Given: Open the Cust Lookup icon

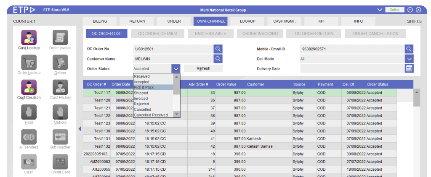Looking at the screenshot, I should coord(29,37).
